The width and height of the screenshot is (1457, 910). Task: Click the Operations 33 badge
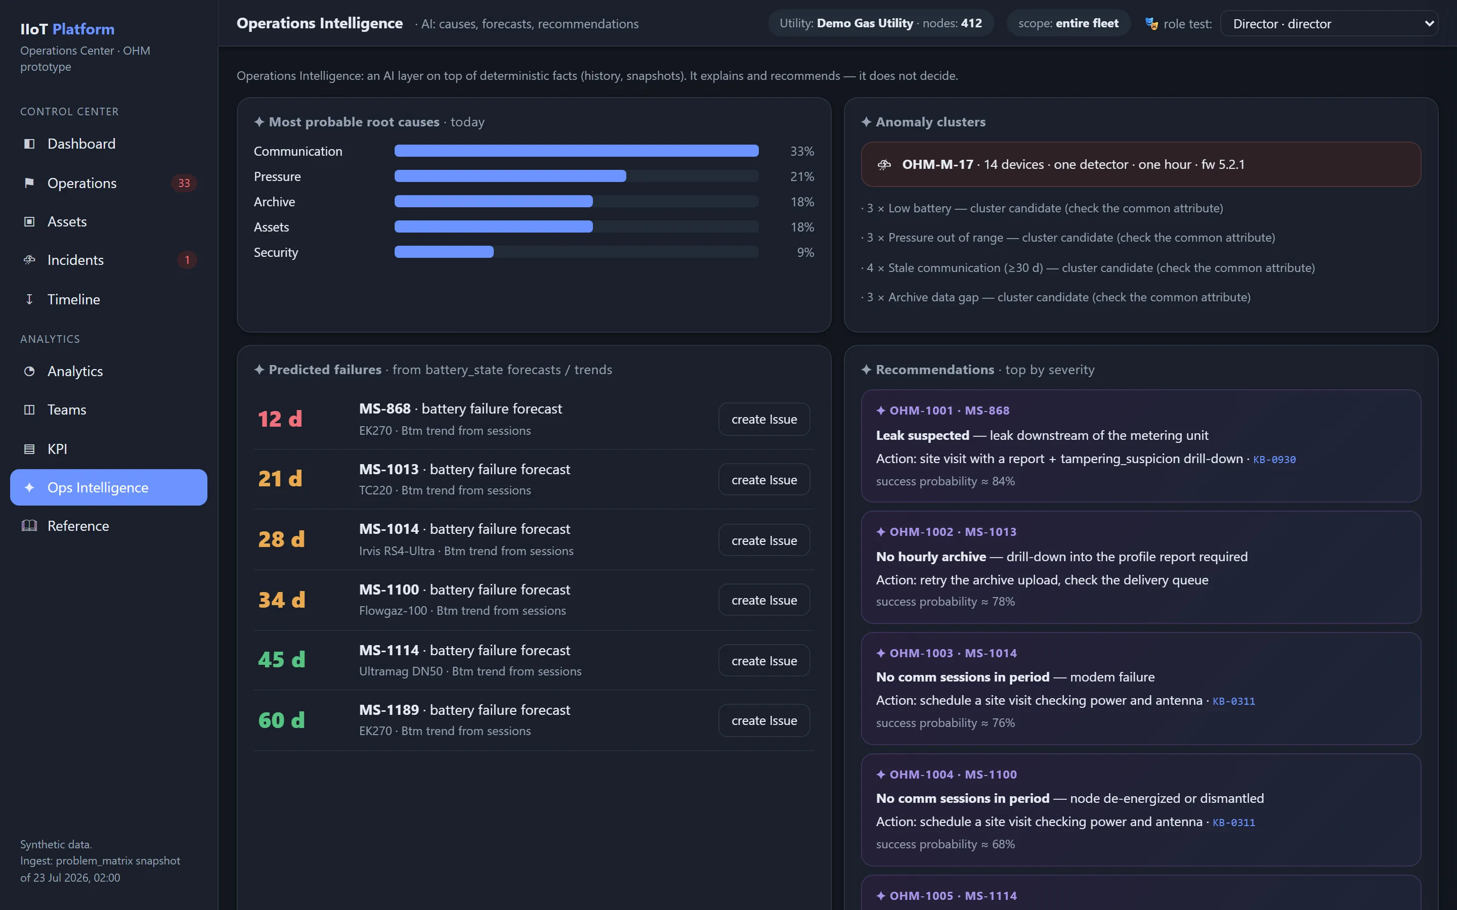pos(184,183)
